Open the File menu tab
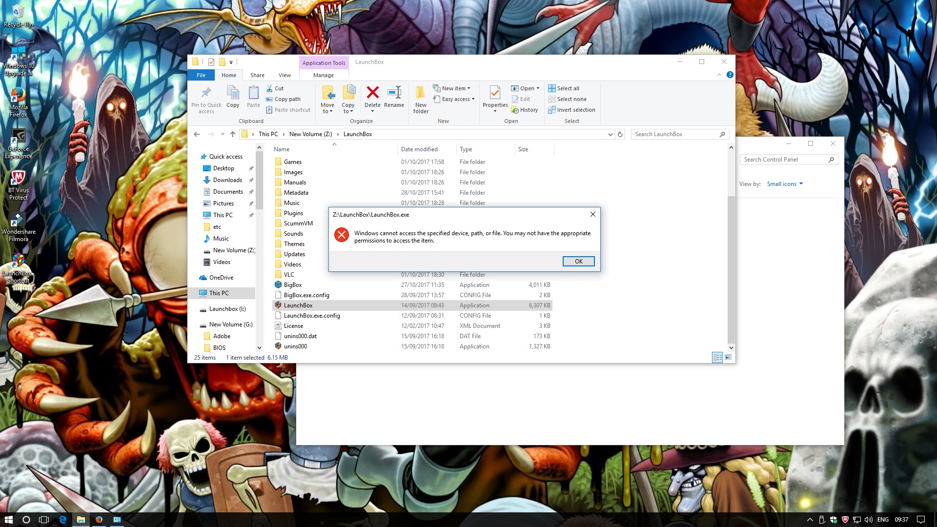This screenshot has height=527, width=937. (x=201, y=75)
